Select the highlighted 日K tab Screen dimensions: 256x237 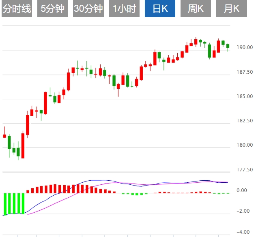pos(160,9)
